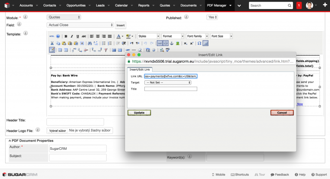The width and height of the screenshot is (330, 179).
Task: Select the Insert/Edit Link tab in dialog
Action: 140,70
